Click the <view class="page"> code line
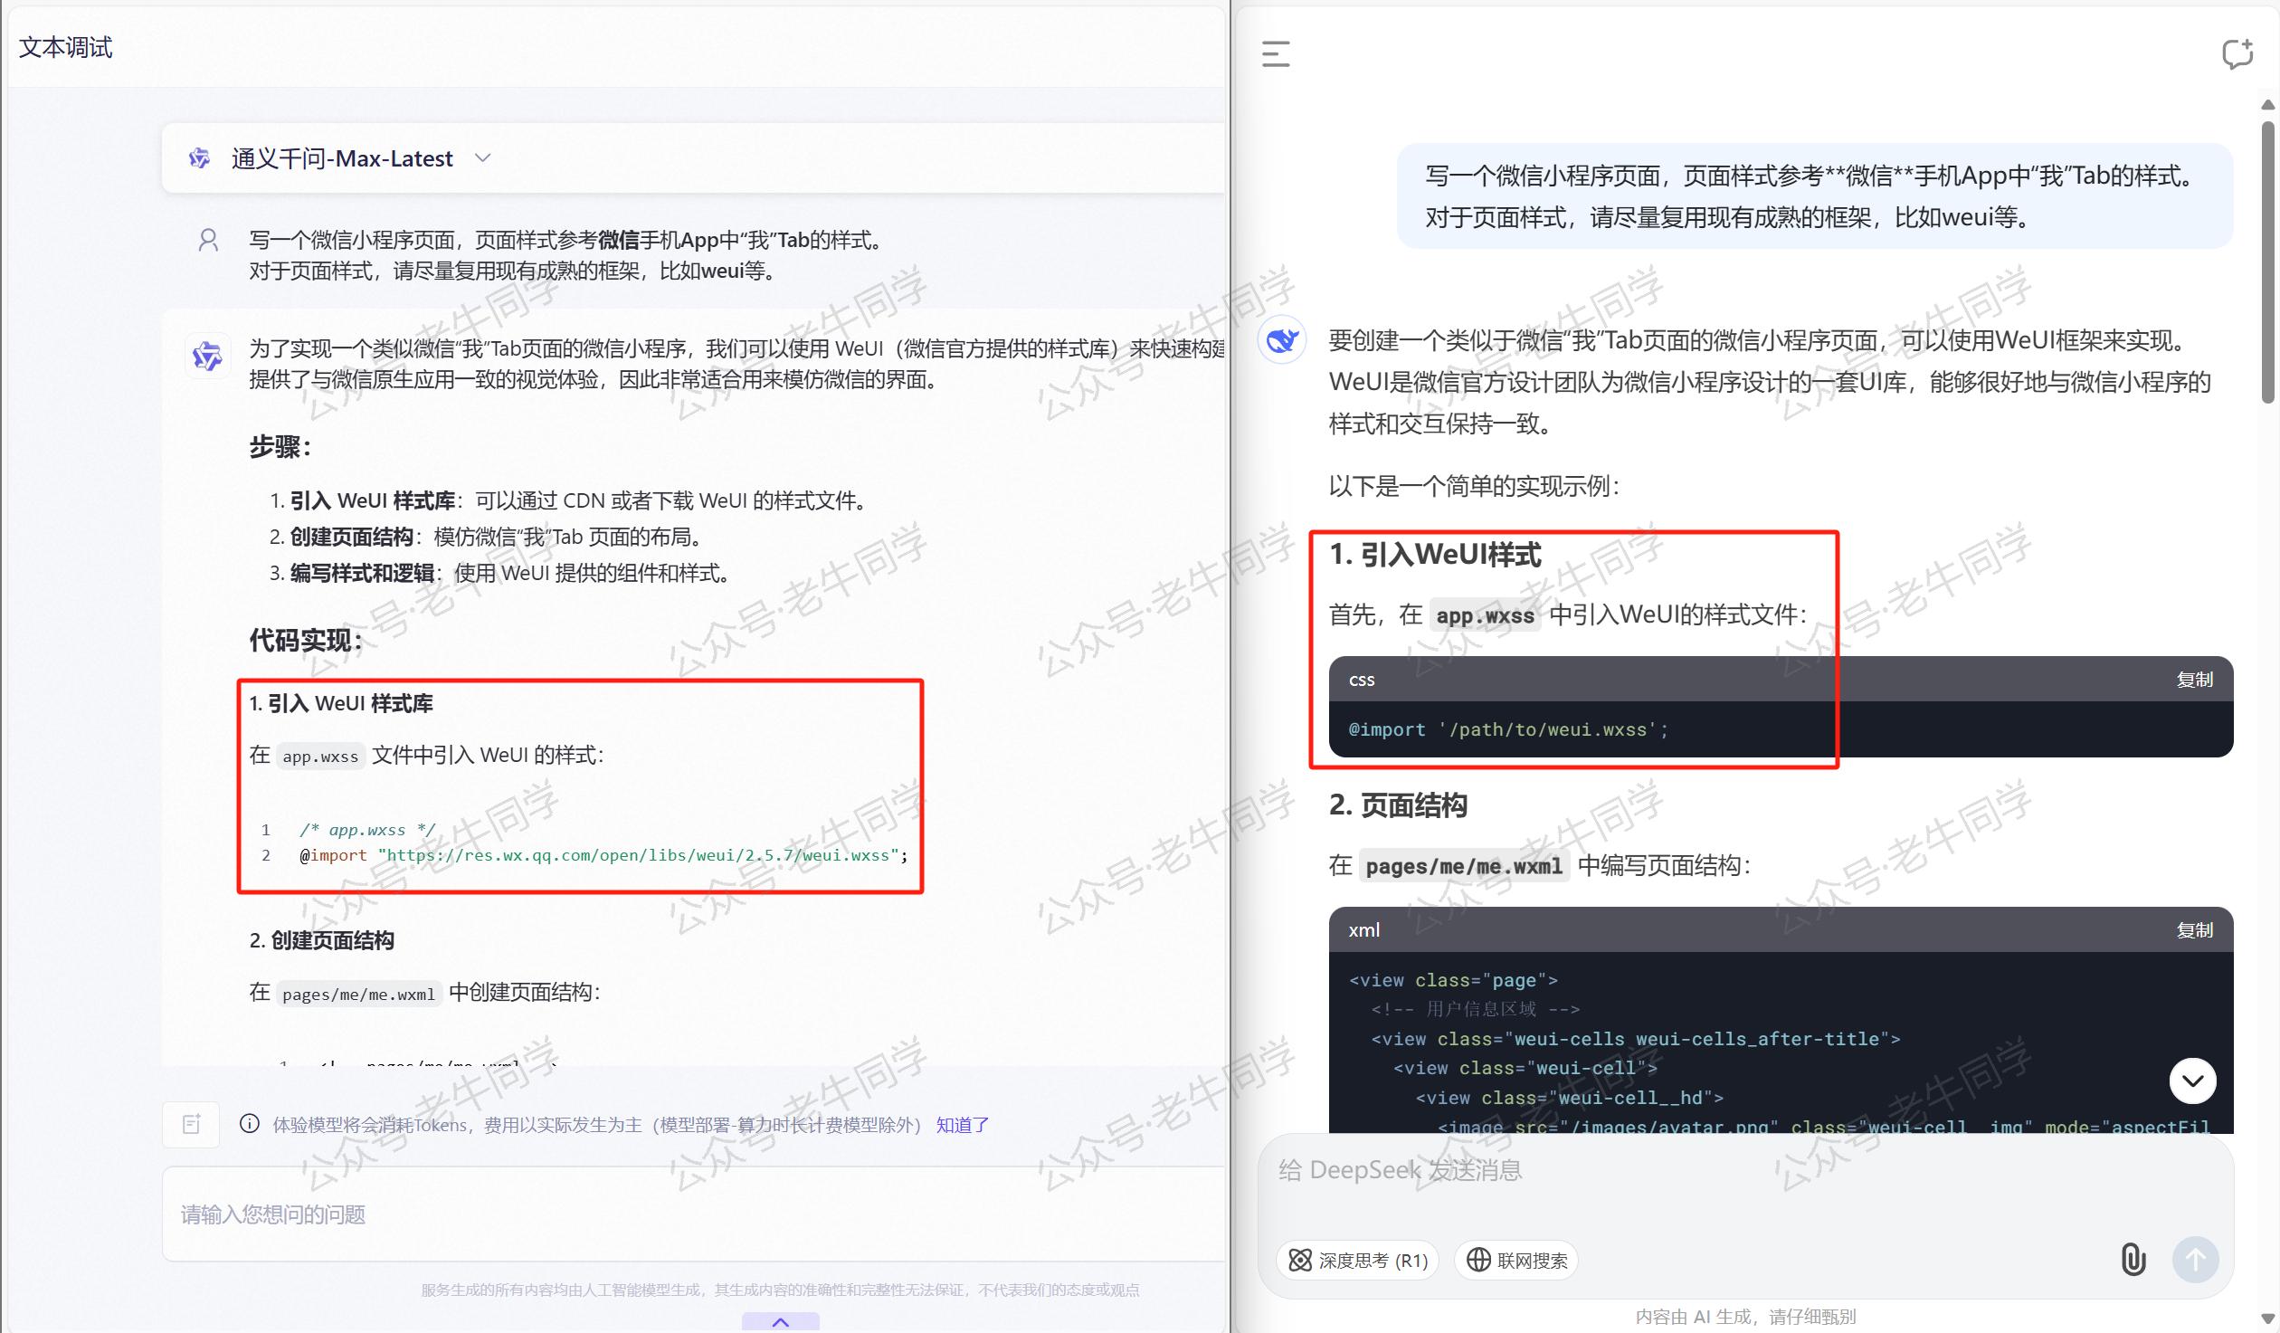2280x1333 pixels. 1453,980
